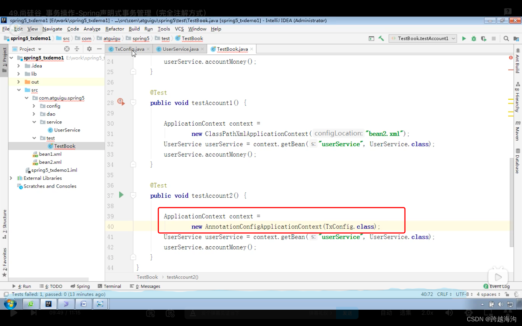
Task: Collapse all in Project panel
Action: click(77, 49)
